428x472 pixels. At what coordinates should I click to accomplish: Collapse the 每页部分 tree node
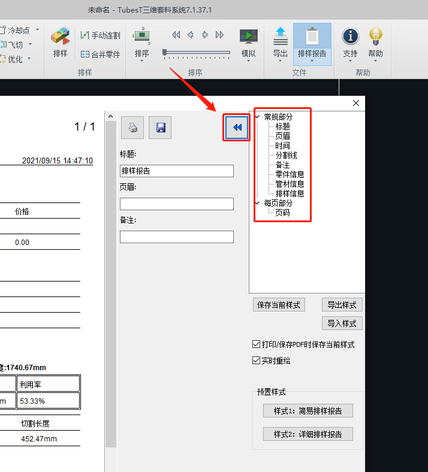point(257,203)
